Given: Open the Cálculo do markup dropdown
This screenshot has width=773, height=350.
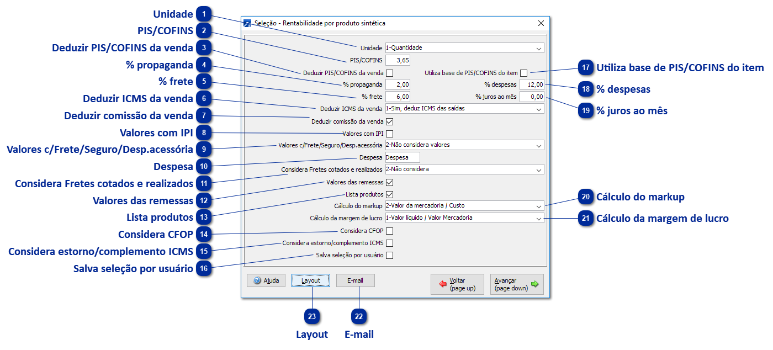Looking at the screenshot, I should (464, 206).
